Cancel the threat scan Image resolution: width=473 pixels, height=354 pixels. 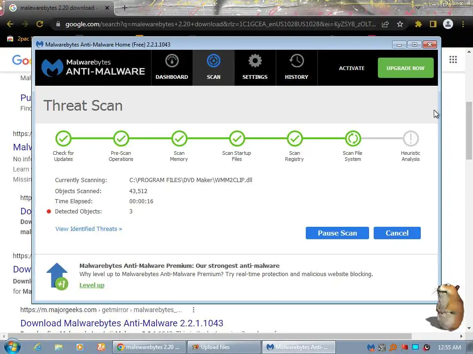[397, 233]
